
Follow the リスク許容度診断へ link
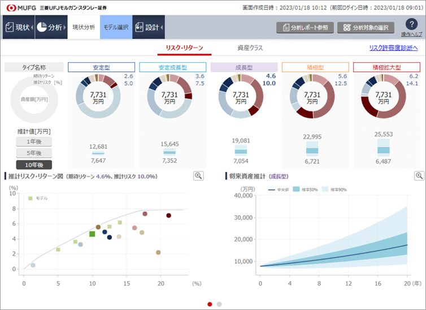(x=393, y=49)
